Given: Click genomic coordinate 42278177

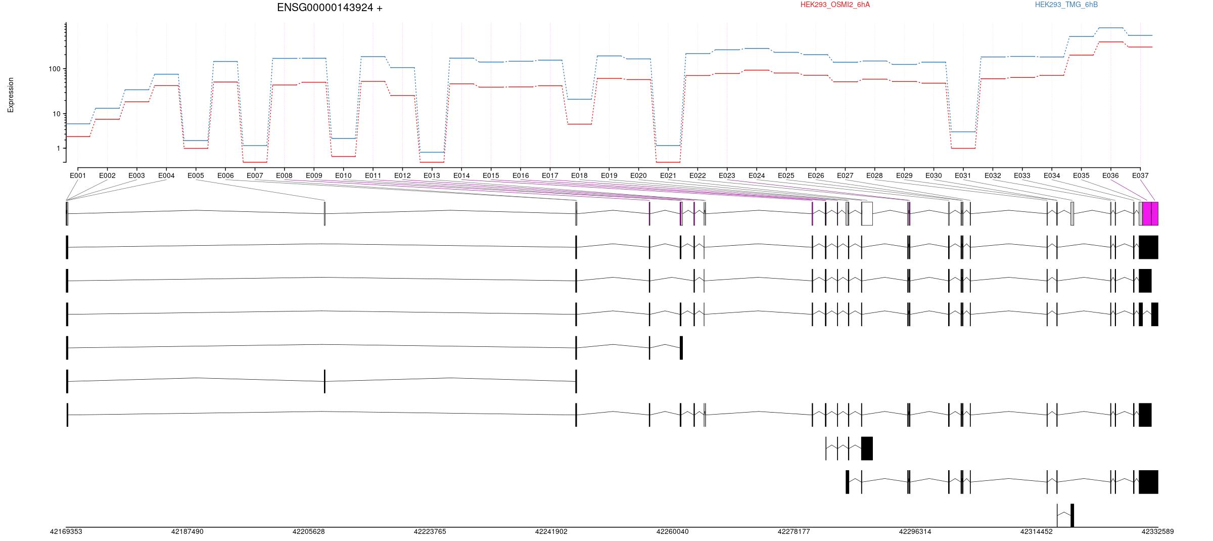Looking at the screenshot, I should point(794,531).
